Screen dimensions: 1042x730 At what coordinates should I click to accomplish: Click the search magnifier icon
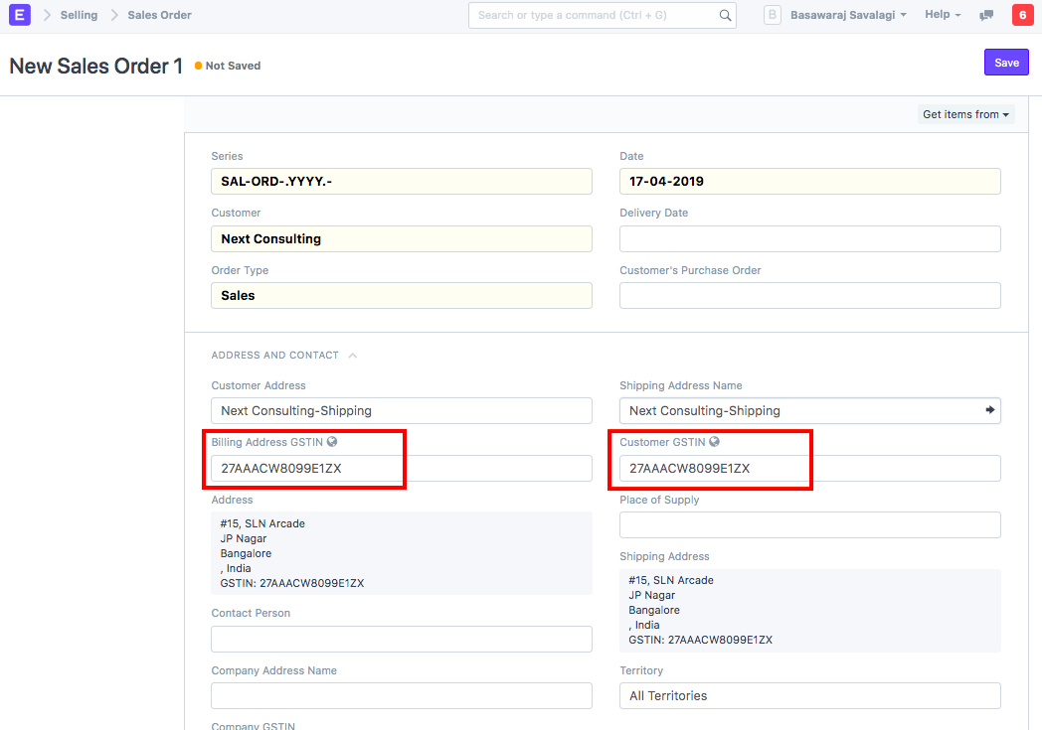point(725,16)
